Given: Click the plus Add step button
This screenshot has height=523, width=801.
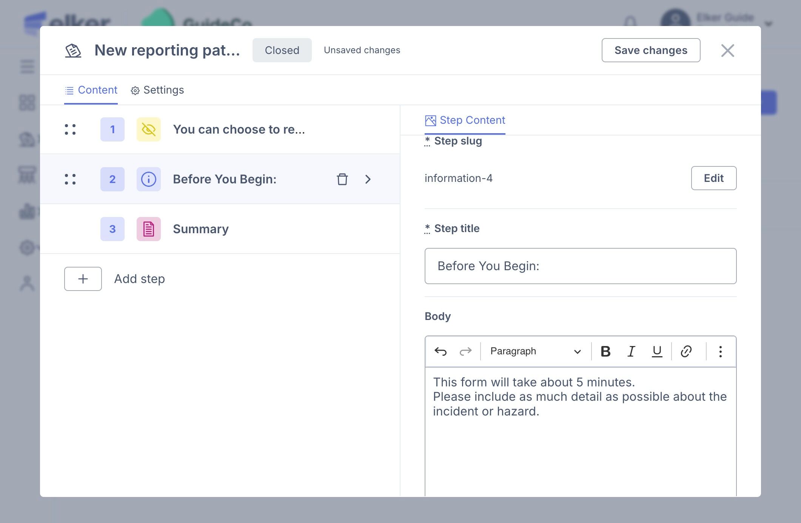Looking at the screenshot, I should (83, 279).
